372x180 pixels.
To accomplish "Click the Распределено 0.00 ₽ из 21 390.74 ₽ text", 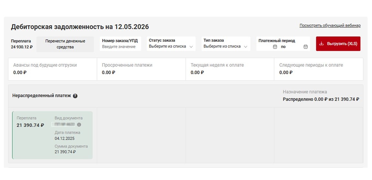I will 321,99.
